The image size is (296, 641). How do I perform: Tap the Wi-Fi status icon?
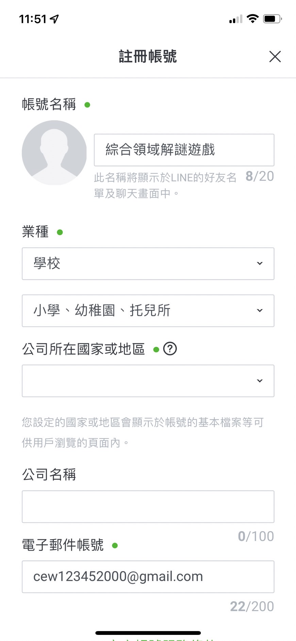pyautogui.click(x=252, y=19)
